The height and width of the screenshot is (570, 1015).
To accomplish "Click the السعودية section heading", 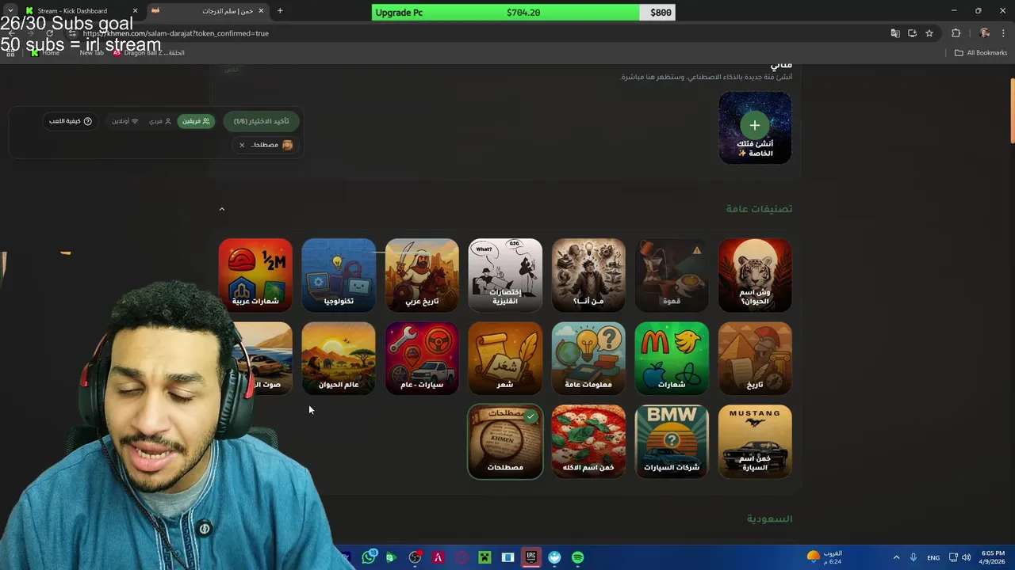I will coord(769,519).
